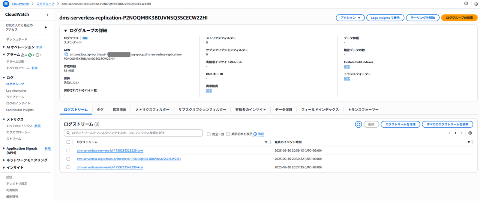Viewport: 480px width, 201px height.
Task: Open ダッシュボード in the sidebar
Action: point(16,39)
